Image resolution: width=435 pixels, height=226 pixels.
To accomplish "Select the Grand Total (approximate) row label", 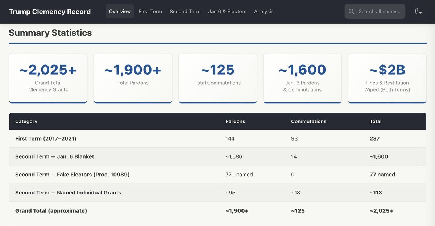I will [51, 211].
